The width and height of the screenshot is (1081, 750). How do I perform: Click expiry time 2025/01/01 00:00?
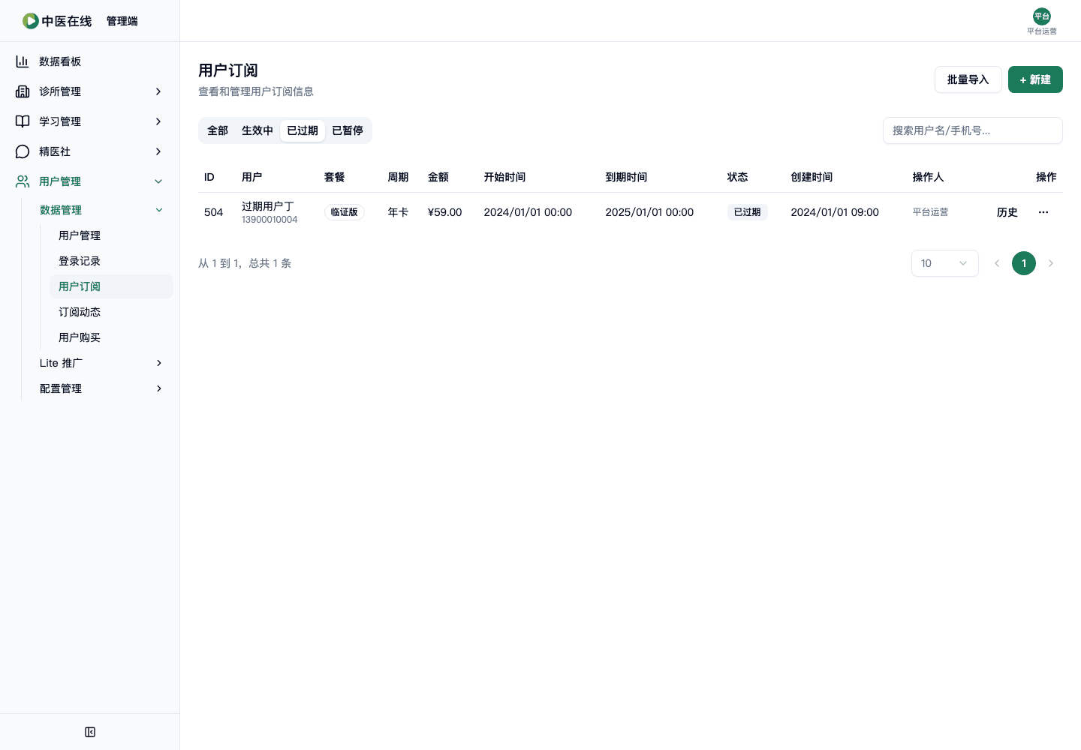coord(649,212)
